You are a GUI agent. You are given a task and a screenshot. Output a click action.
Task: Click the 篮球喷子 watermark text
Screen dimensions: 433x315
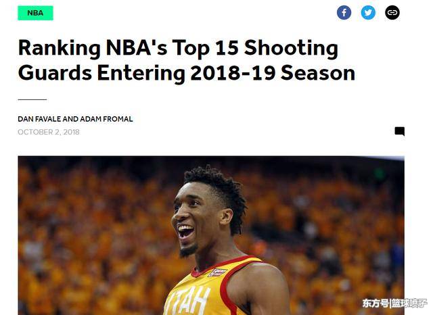click(410, 304)
